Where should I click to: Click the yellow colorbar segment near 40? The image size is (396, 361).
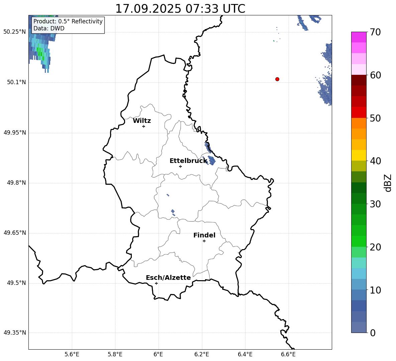tap(359, 155)
